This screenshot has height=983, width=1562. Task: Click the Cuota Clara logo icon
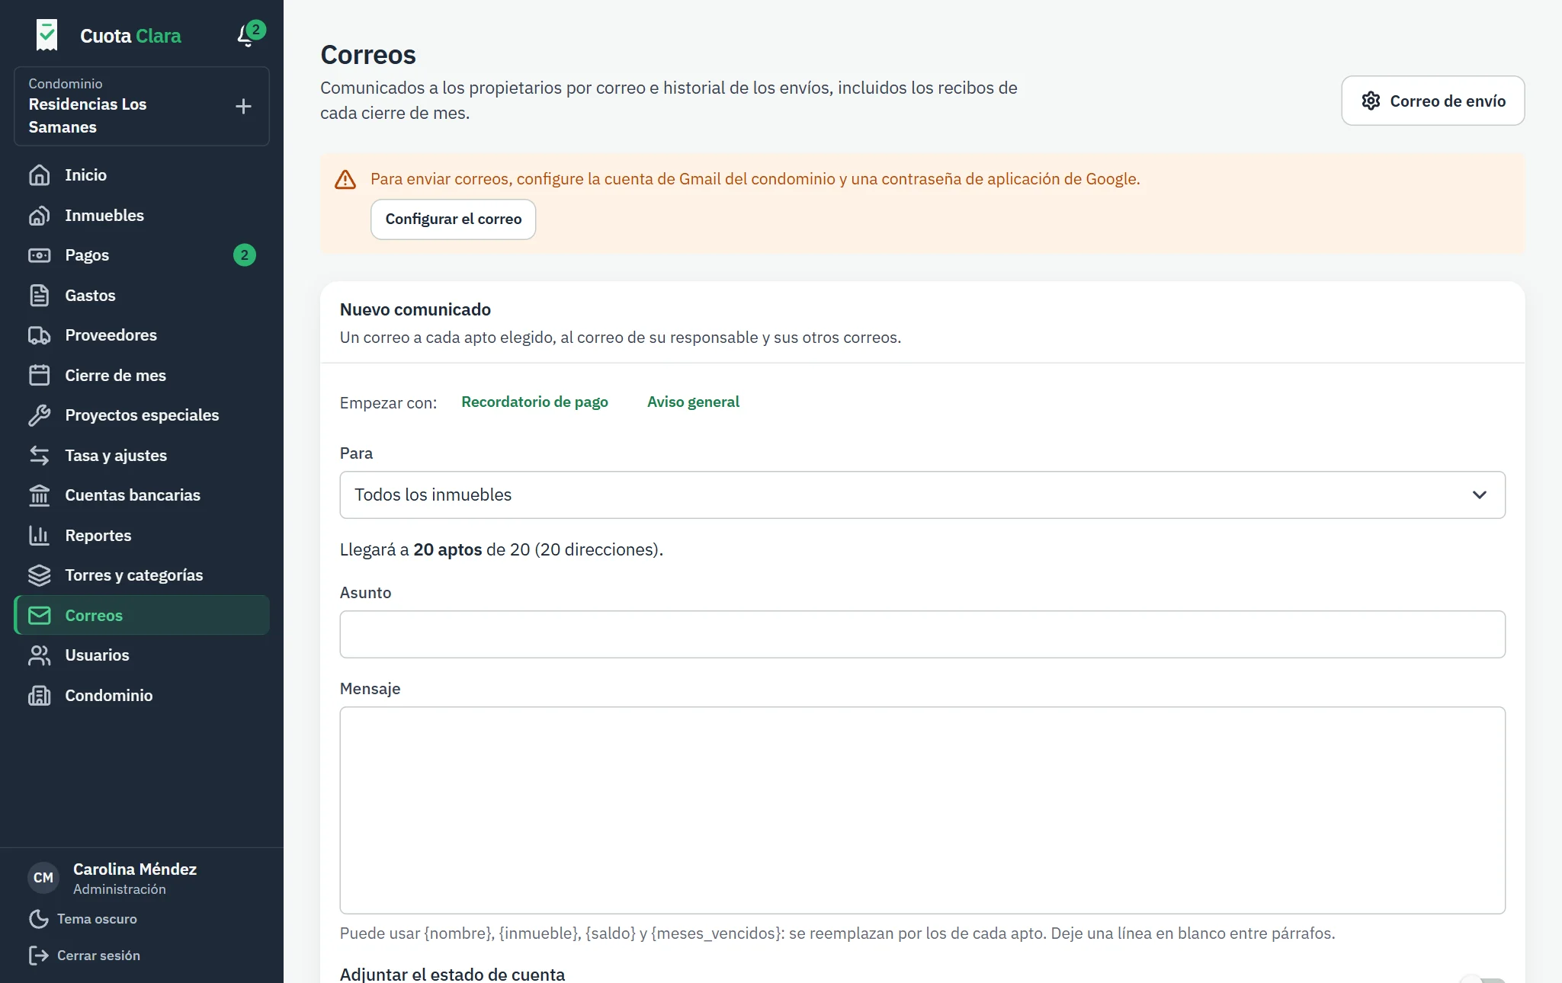click(47, 36)
